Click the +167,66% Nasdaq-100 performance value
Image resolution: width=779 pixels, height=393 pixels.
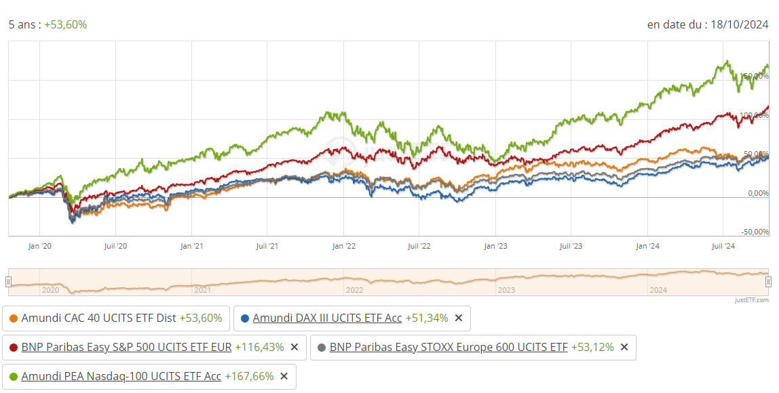(249, 377)
